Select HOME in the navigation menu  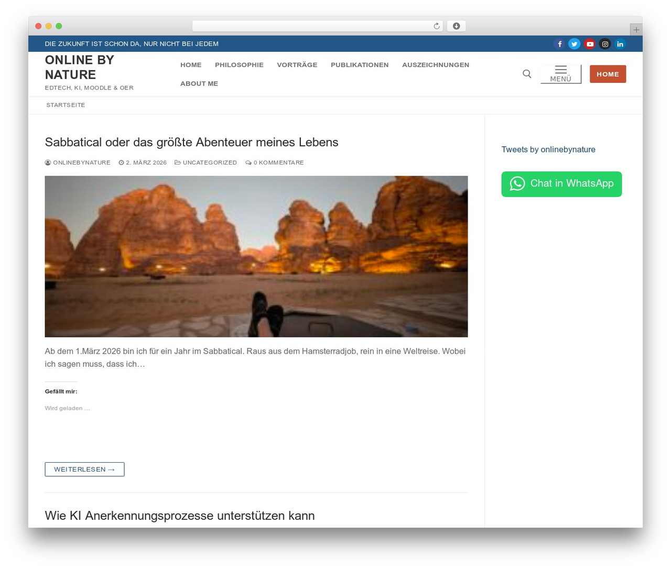point(191,65)
